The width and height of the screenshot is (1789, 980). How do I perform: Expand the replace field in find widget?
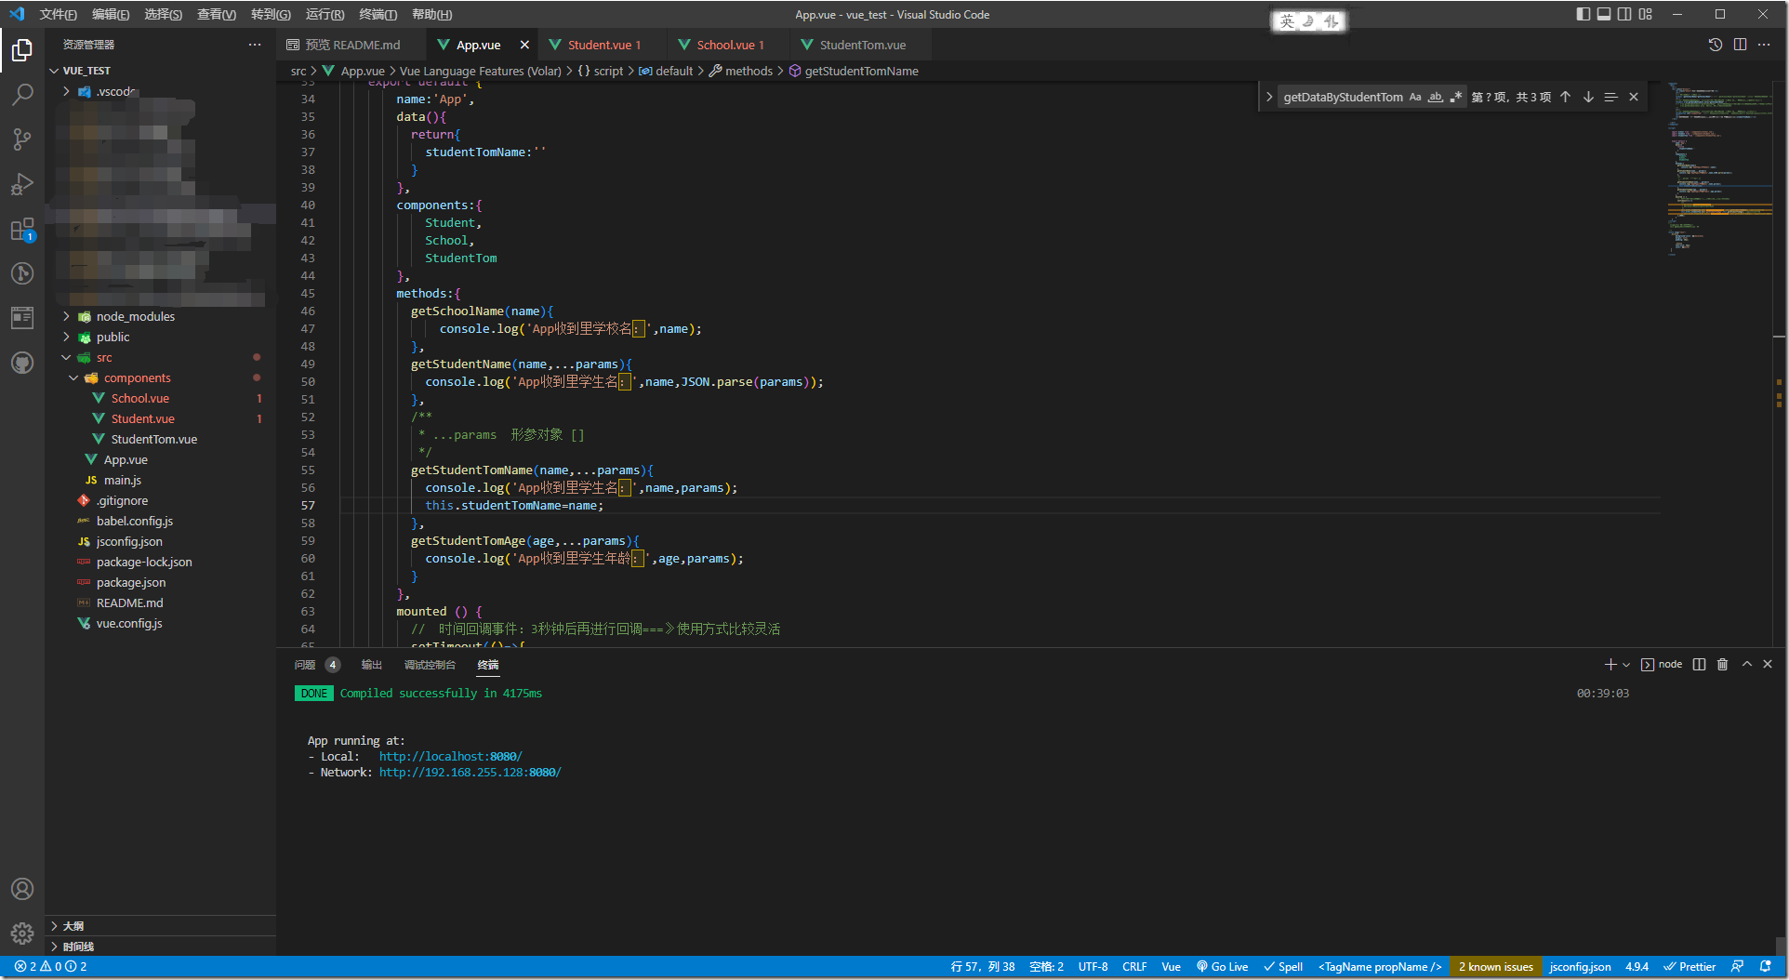coord(1269,97)
